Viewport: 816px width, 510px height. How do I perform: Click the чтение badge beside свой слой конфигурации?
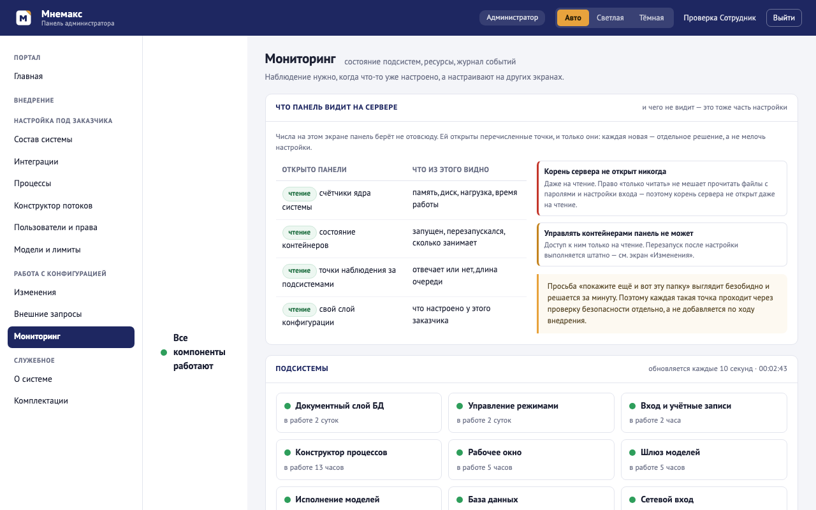[x=300, y=309]
